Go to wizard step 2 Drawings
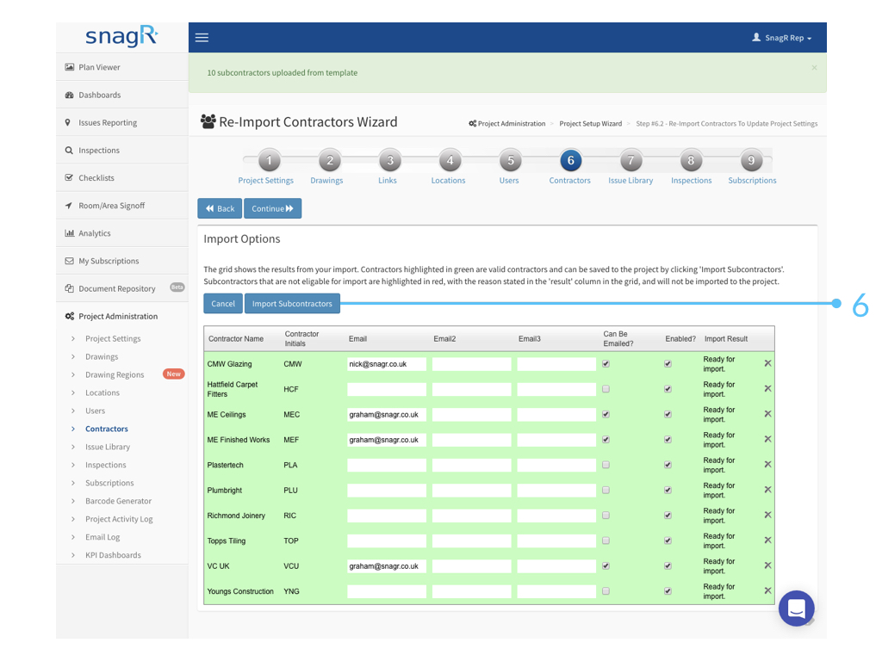 click(330, 161)
